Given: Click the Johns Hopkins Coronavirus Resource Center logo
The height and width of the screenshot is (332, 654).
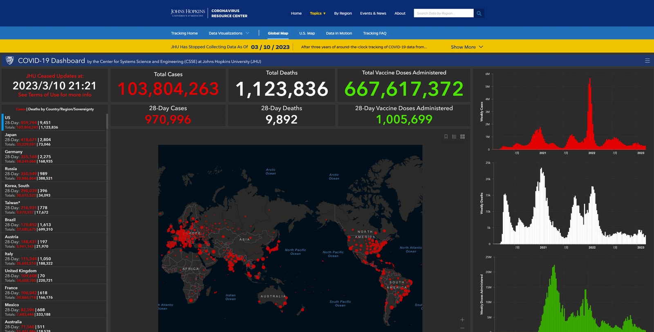Looking at the screenshot, I should pyautogui.click(x=209, y=13).
